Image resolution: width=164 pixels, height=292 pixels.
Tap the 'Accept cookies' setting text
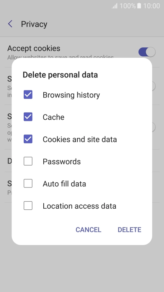34,49
